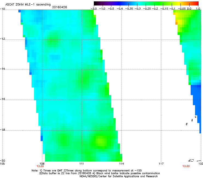Click the colorbar tick label "-0.35"
Image resolution: width=203 pixels, height=178 pixels.
(x=129, y=9)
